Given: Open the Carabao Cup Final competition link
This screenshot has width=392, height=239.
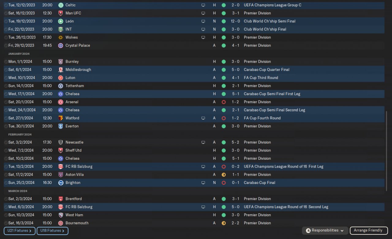Looking at the screenshot, I should coord(259,183).
